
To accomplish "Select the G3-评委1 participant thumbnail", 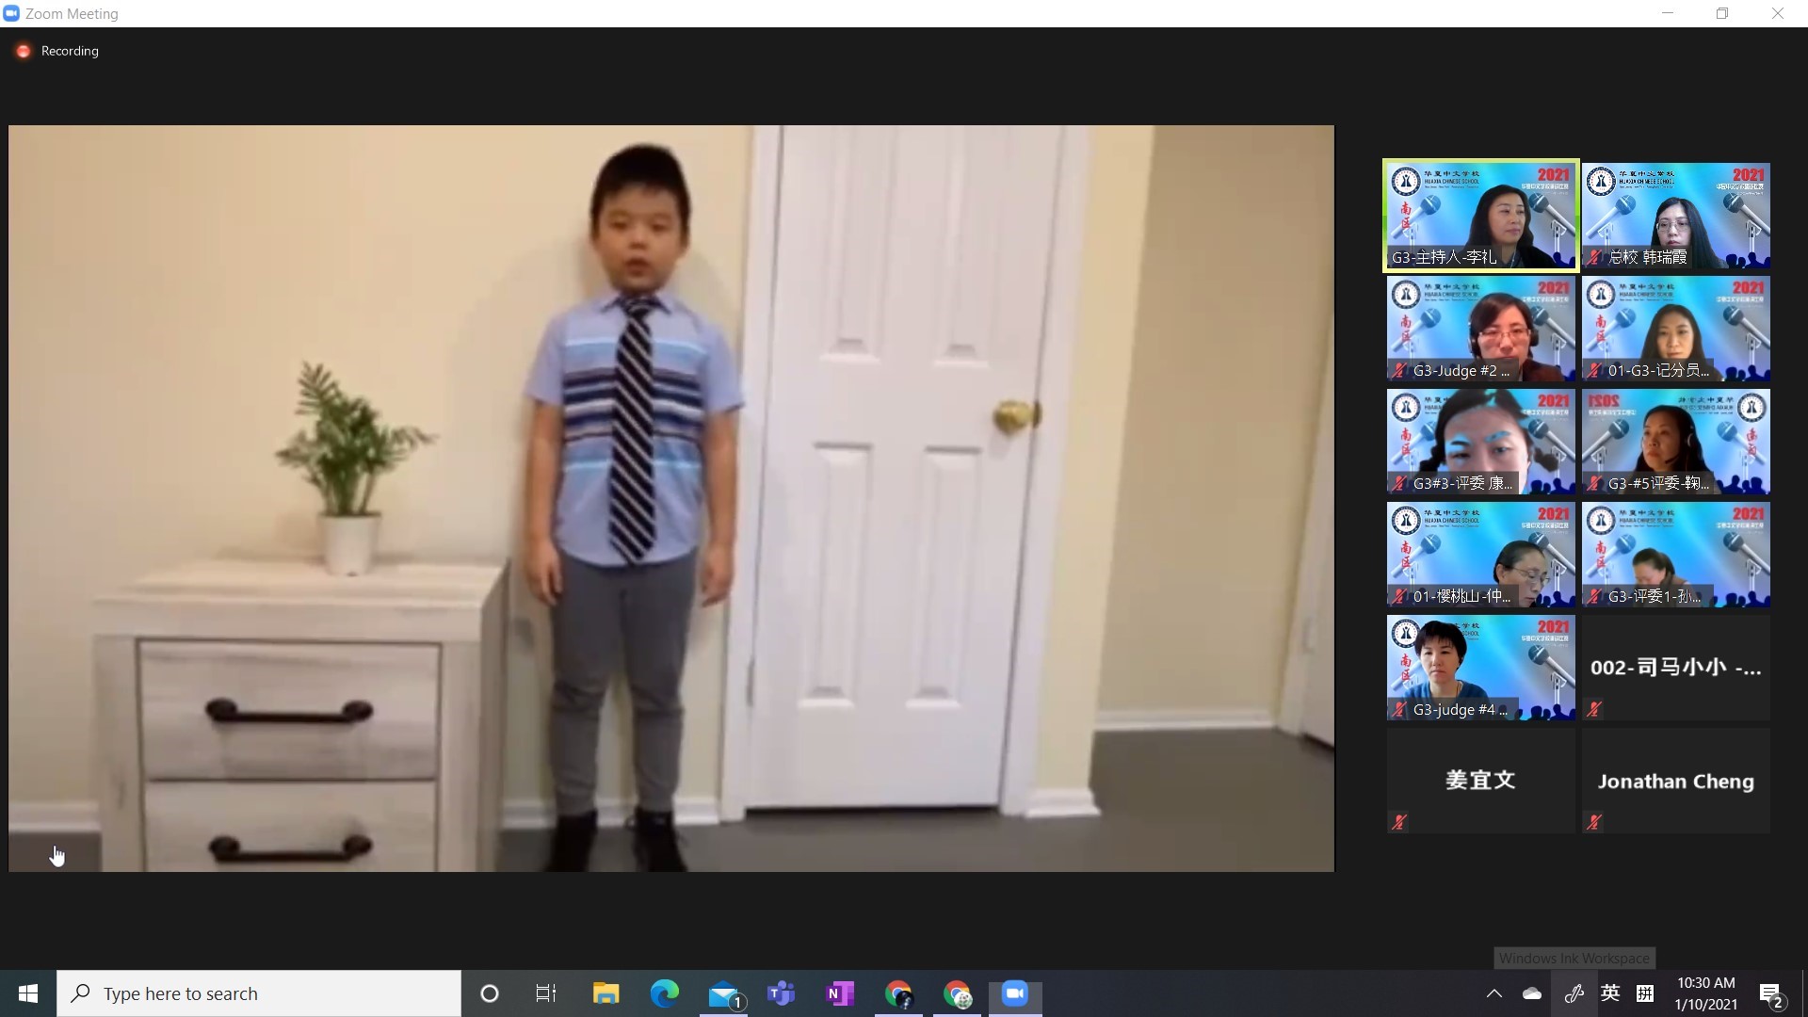I will [x=1676, y=555].
